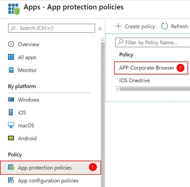Viewport: 190px width, 187px height.
Task: Click the iOS device icon
Action: point(11,112)
